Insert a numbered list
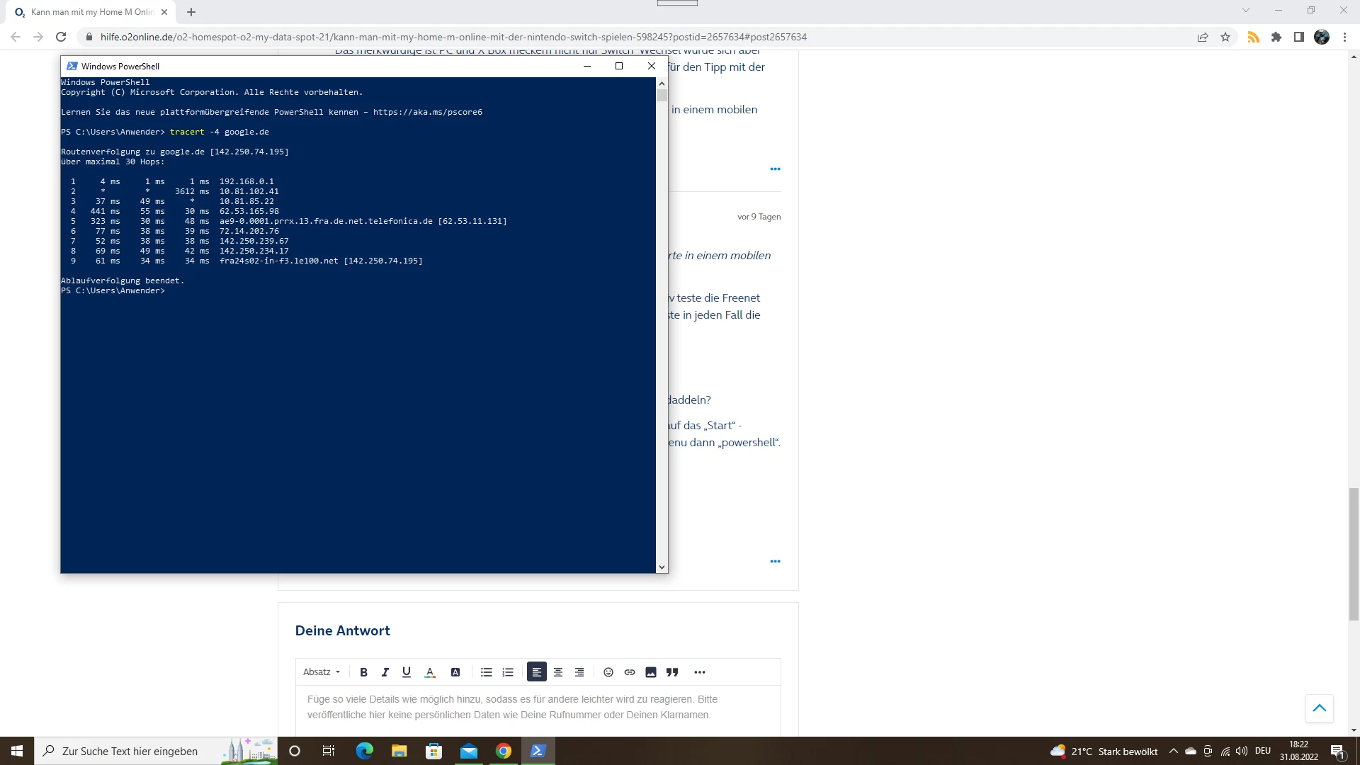 (x=508, y=672)
